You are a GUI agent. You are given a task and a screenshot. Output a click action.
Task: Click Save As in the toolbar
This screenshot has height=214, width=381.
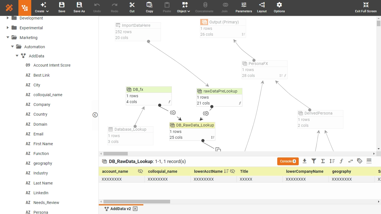pyautogui.click(x=79, y=8)
